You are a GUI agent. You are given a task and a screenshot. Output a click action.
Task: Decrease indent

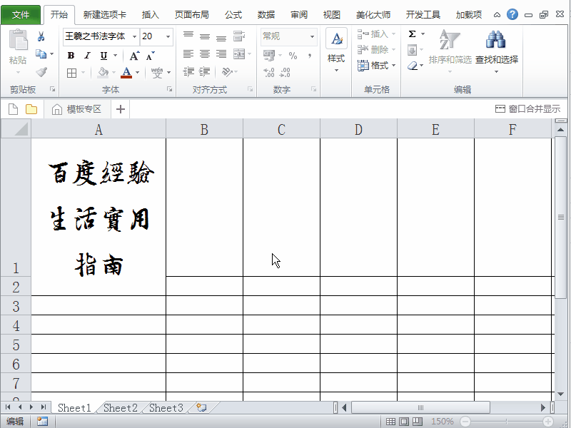[x=188, y=72]
